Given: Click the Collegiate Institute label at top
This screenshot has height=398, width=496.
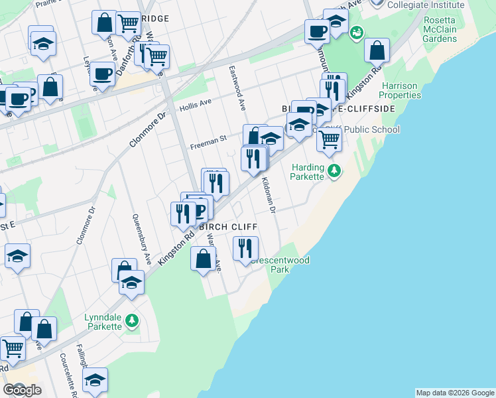Looking at the screenshot, I should (x=426, y=5).
